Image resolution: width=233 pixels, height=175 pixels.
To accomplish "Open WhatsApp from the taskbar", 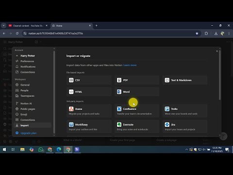I will pos(41,149).
